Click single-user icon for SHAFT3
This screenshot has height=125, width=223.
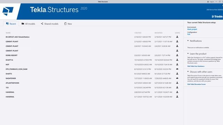177,74
